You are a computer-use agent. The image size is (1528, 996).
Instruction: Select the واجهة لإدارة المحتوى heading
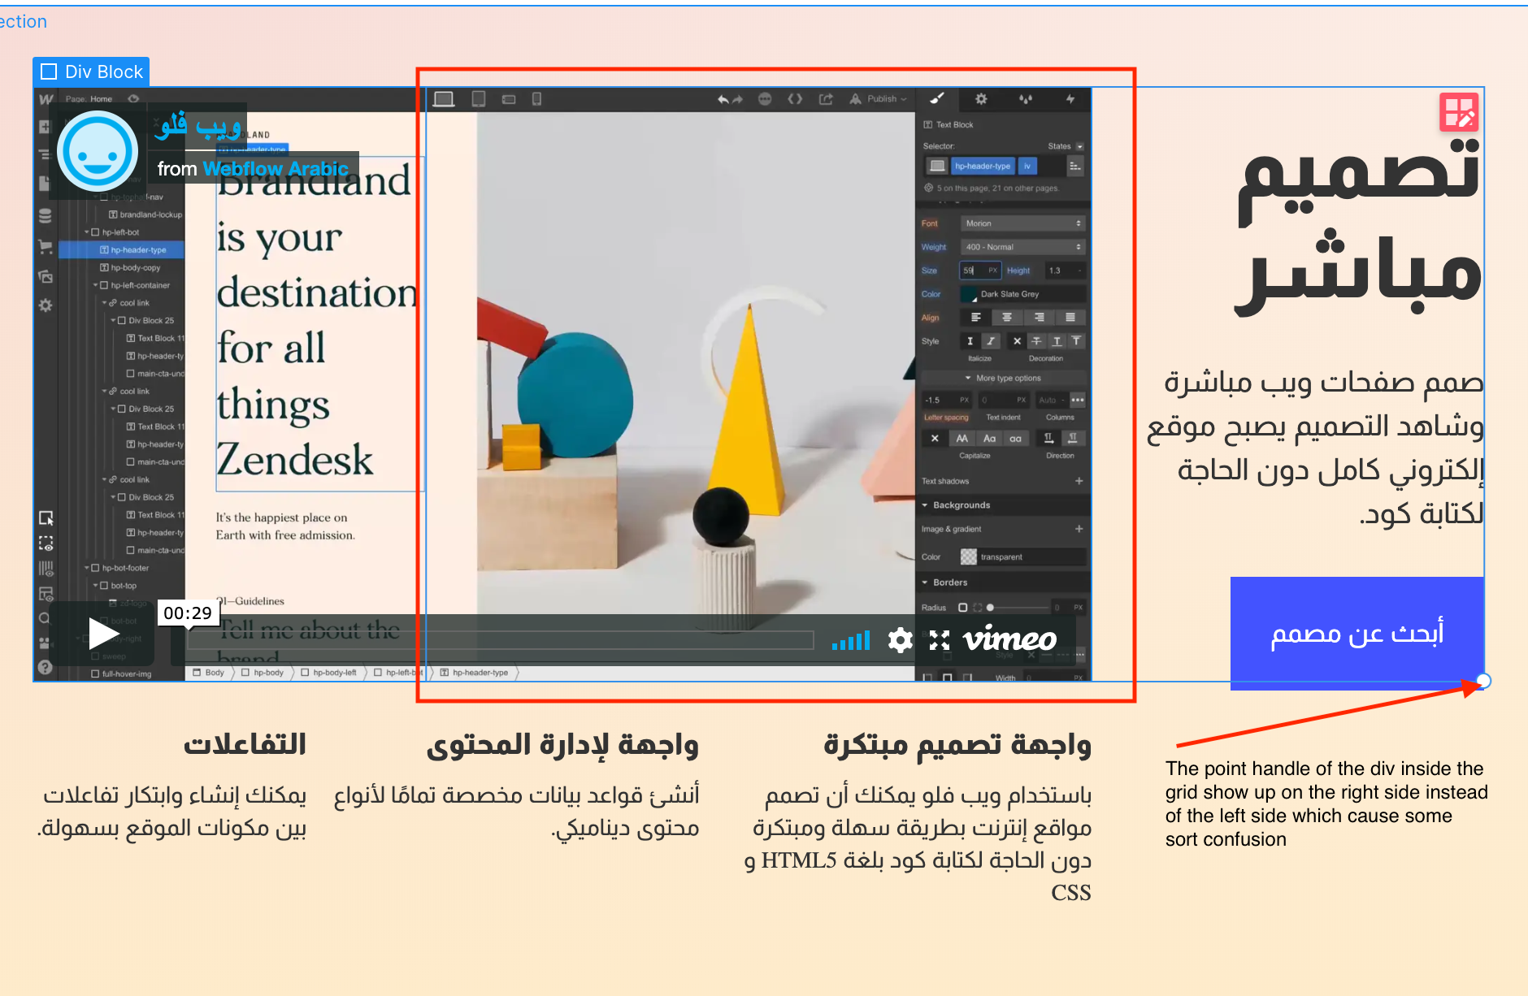[x=562, y=744]
